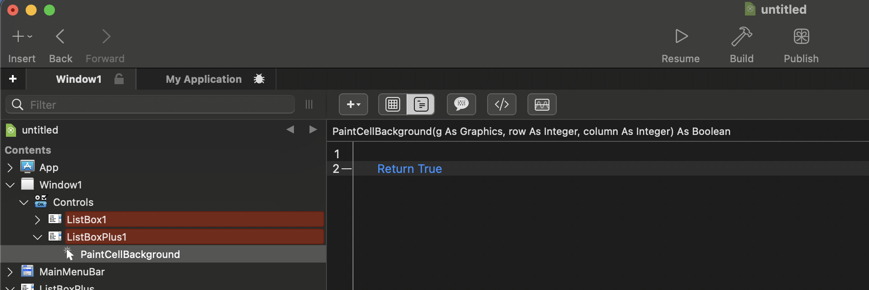Collapse the Controls group
Screen dimensions: 869x290
24,202
